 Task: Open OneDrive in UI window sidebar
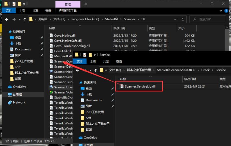[19, 87]
